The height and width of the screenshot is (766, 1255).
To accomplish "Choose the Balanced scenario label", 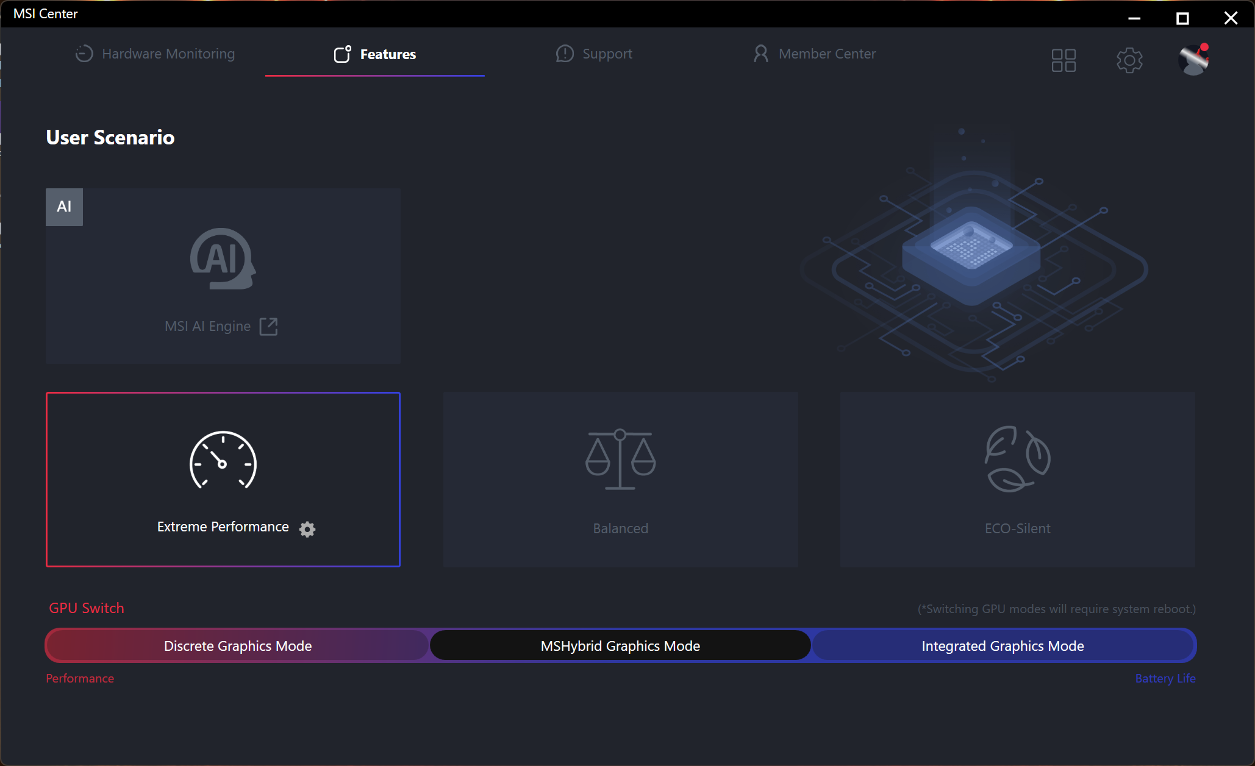I will 620,528.
